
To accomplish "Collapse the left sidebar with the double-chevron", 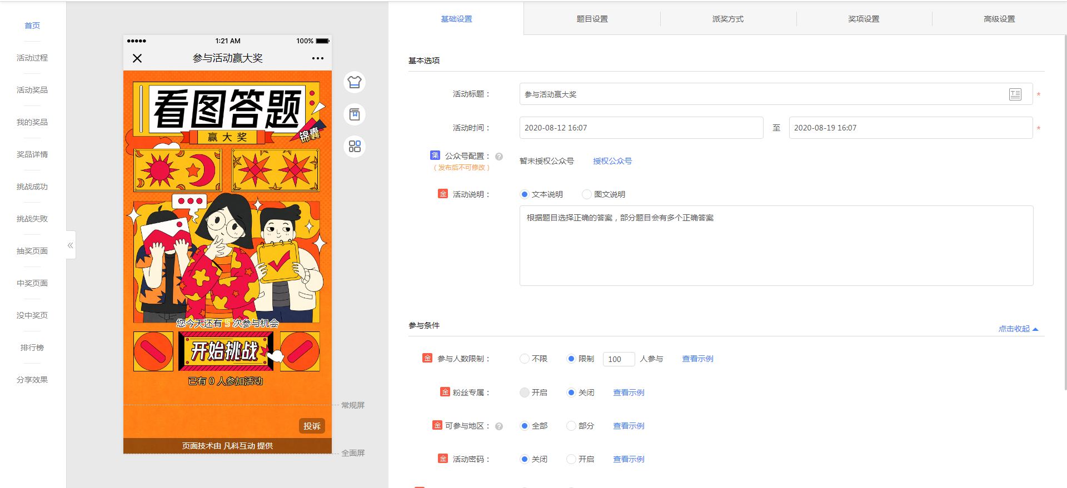I will (x=71, y=245).
